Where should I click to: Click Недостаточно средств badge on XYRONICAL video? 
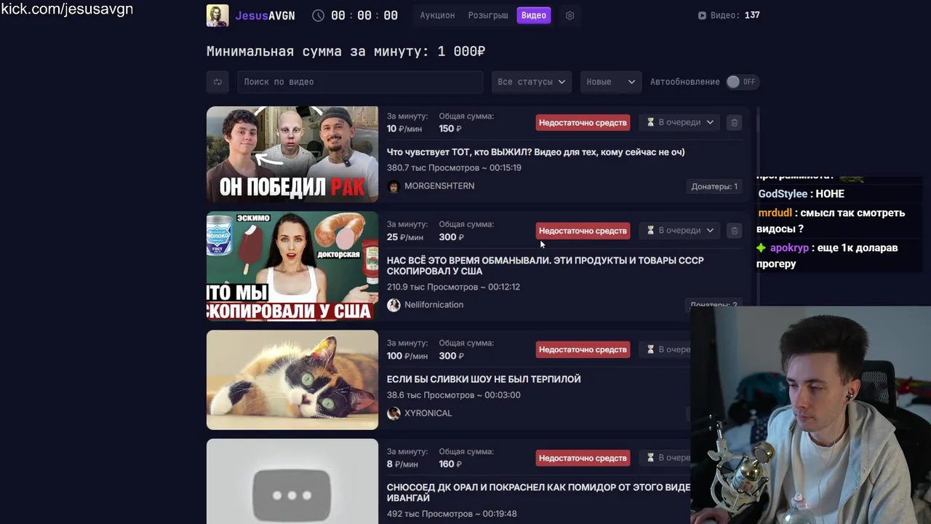(x=583, y=349)
